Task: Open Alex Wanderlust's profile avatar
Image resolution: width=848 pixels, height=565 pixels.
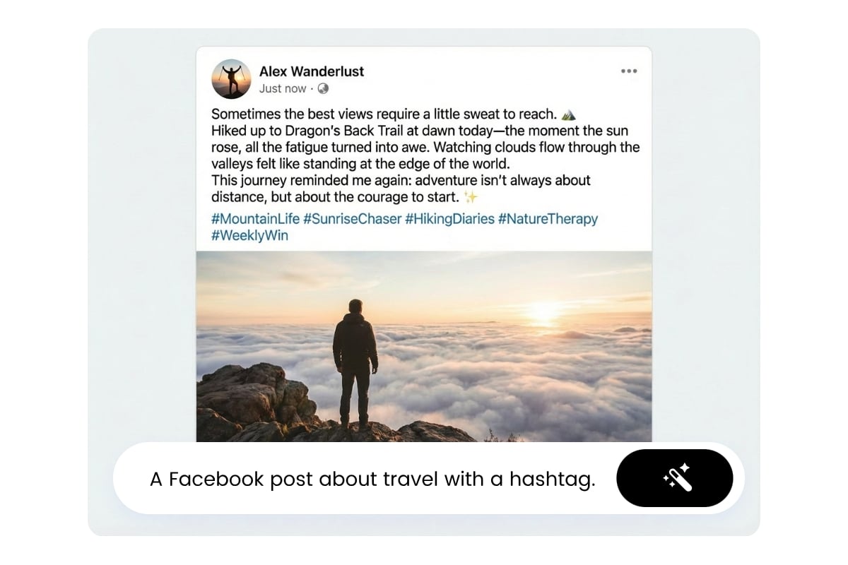Action: (x=231, y=78)
